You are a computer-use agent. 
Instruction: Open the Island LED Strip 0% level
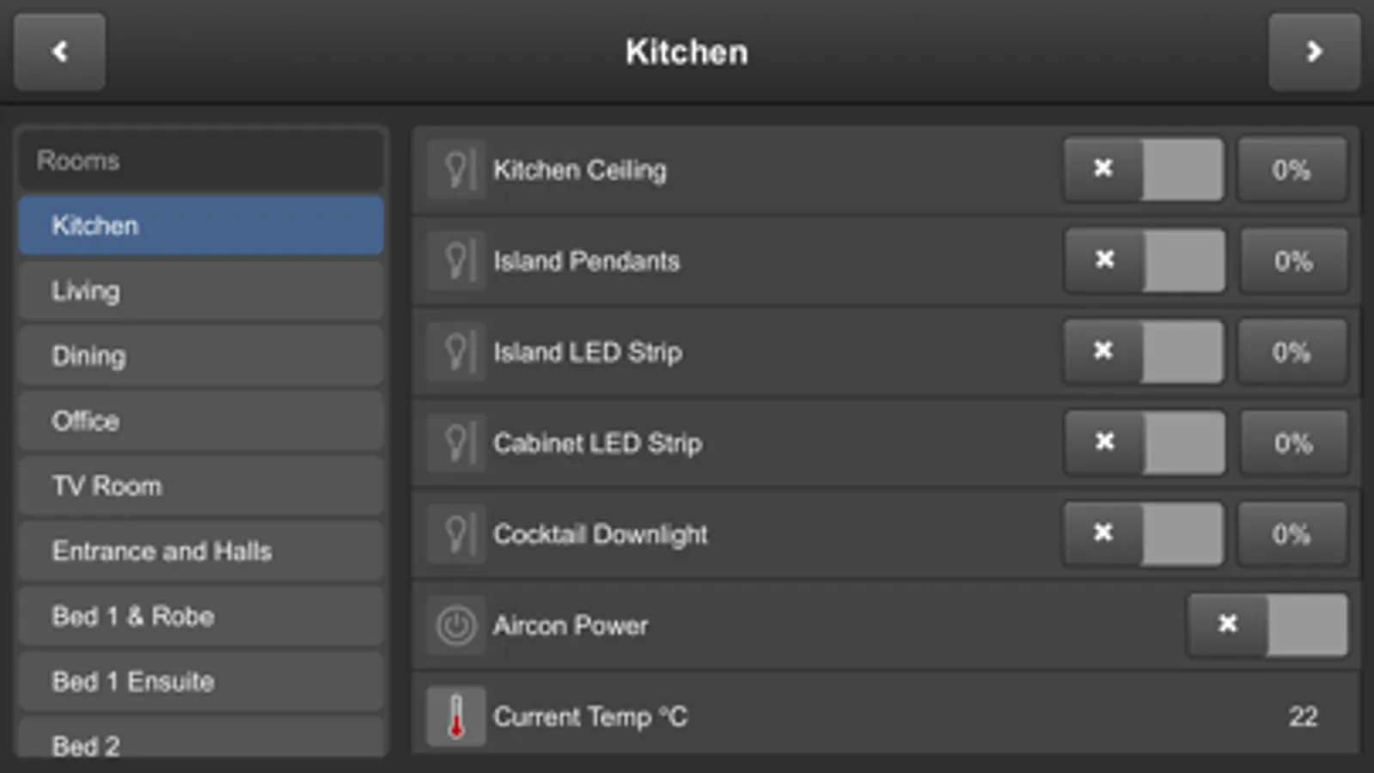point(1292,352)
